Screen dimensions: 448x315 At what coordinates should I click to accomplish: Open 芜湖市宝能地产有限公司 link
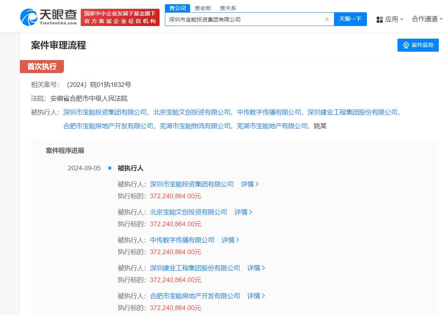(272, 126)
